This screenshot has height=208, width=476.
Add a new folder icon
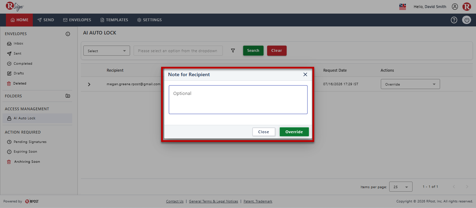click(x=68, y=96)
